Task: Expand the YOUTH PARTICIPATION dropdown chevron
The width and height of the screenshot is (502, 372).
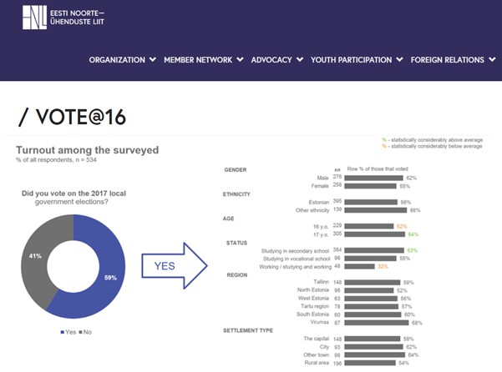Action: [400, 60]
